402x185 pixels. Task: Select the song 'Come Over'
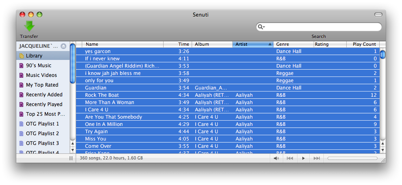(x=228, y=146)
